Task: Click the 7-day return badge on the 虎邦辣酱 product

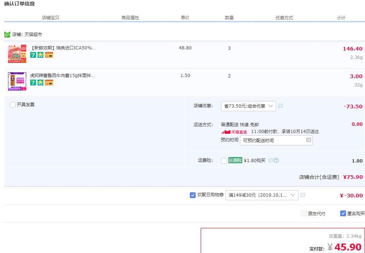Action: 33,83
